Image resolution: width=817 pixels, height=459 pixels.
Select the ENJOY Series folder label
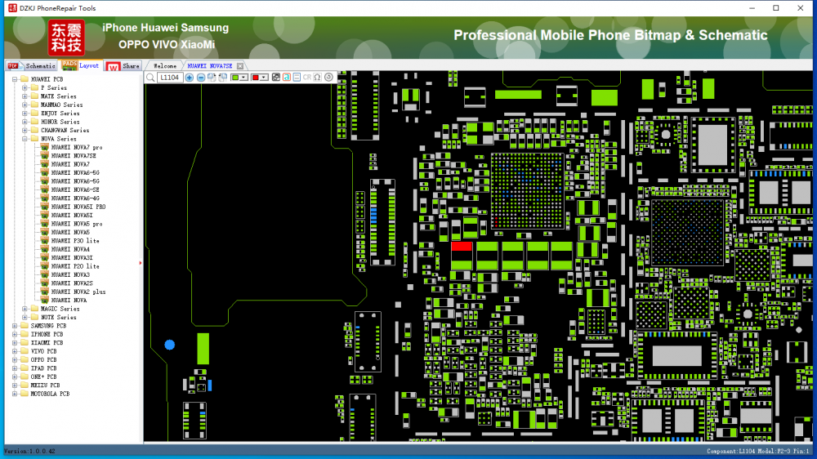click(x=60, y=113)
